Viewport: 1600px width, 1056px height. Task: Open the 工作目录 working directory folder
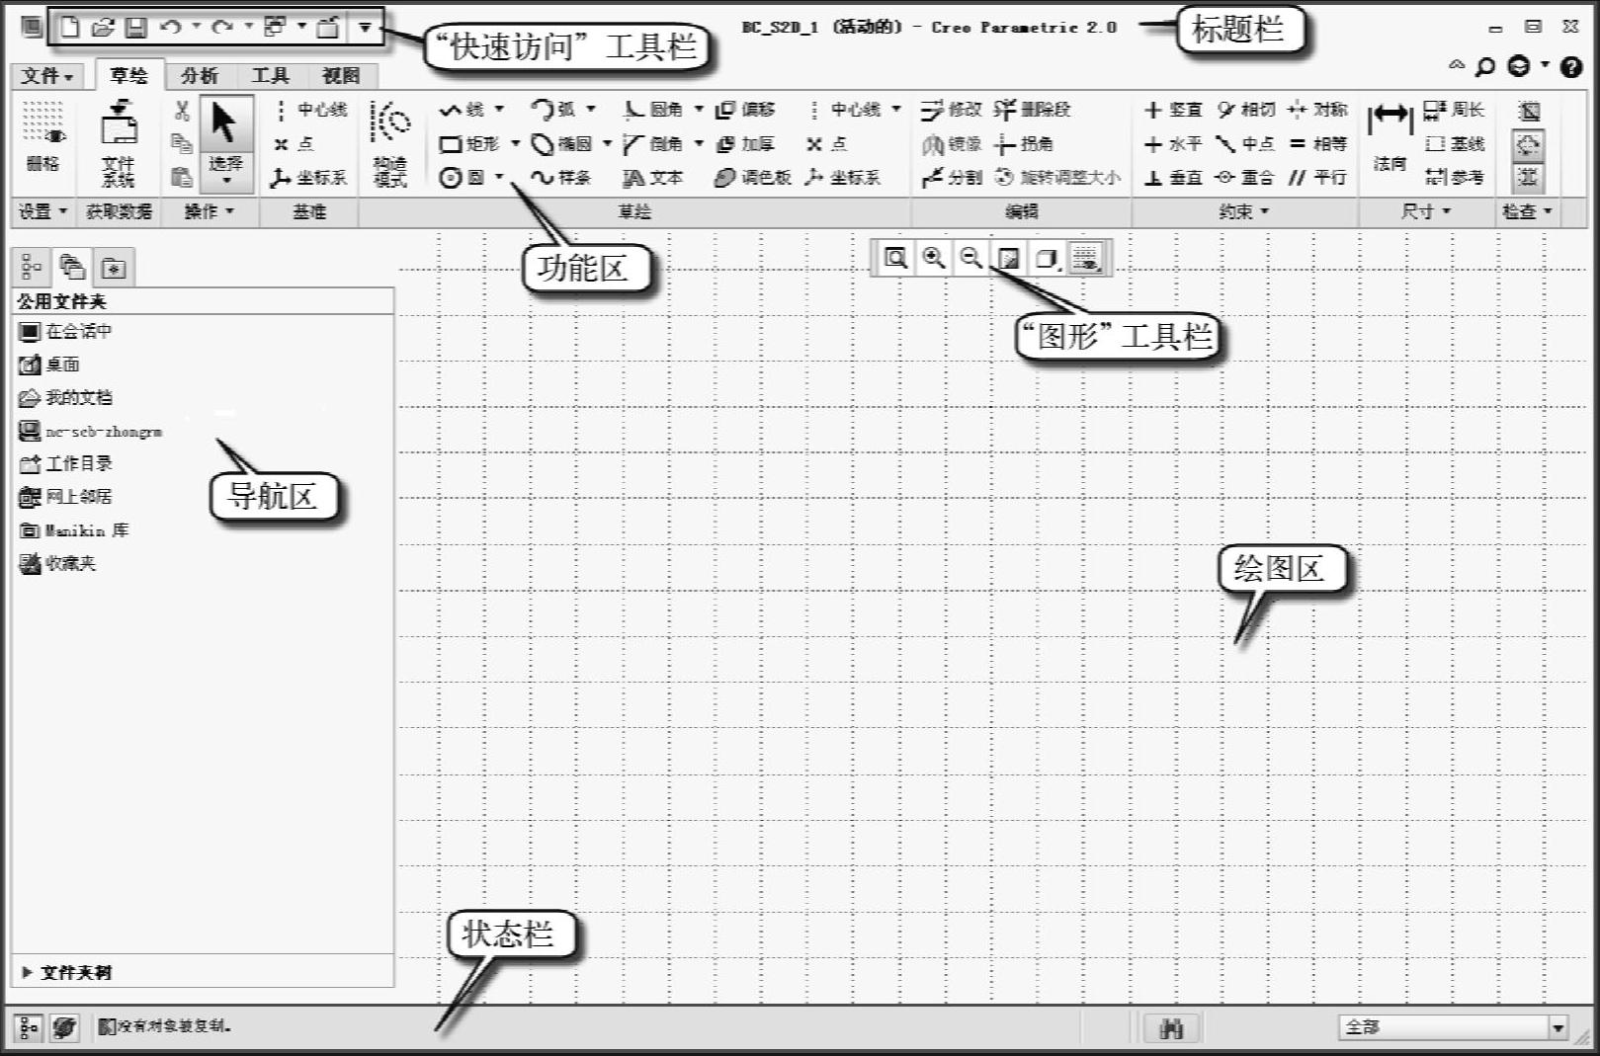pyautogui.click(x=65, y=463)
